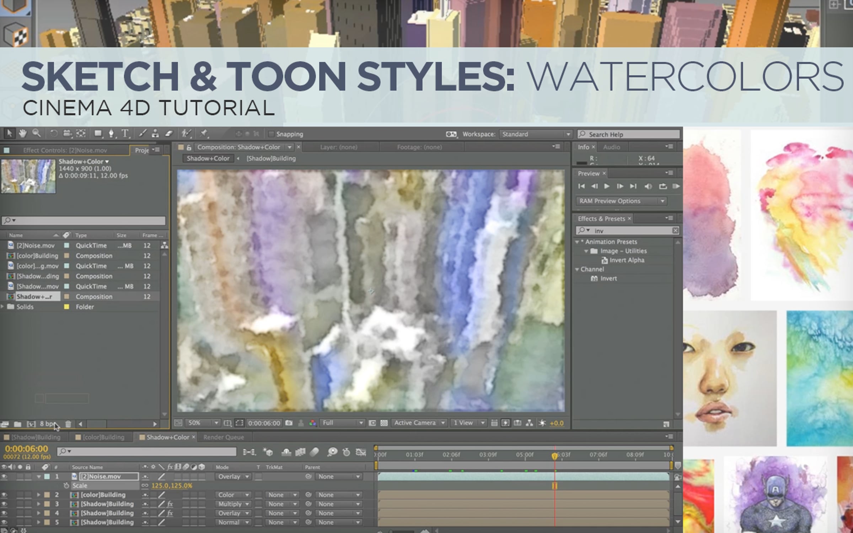Expand the Solids folder
853x533 pixels.
(2, 307)
